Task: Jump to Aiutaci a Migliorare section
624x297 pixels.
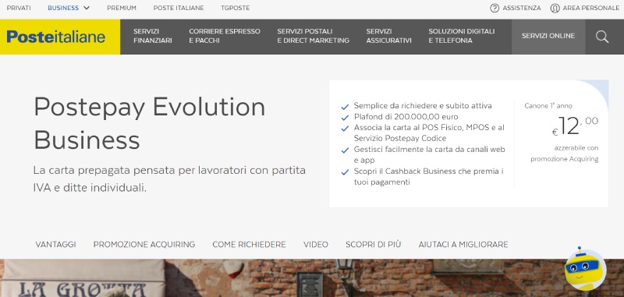Action: point(463,245)
